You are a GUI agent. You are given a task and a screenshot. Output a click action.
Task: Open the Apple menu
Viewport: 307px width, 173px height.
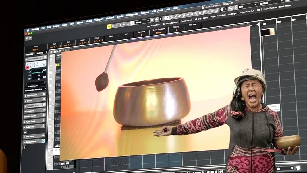tap(28, 30)
